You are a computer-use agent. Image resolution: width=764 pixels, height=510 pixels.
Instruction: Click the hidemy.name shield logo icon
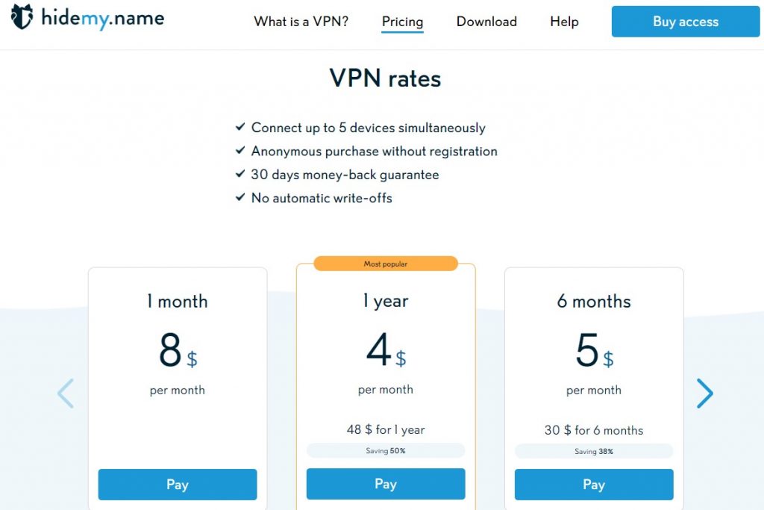(22, 17)
